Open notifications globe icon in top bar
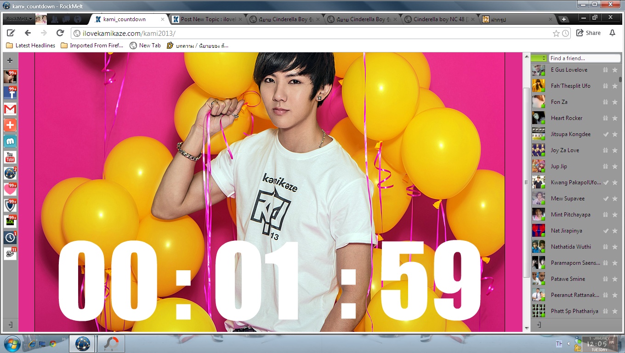This screenshot has height=353, width=625. [x=78, y=19]
